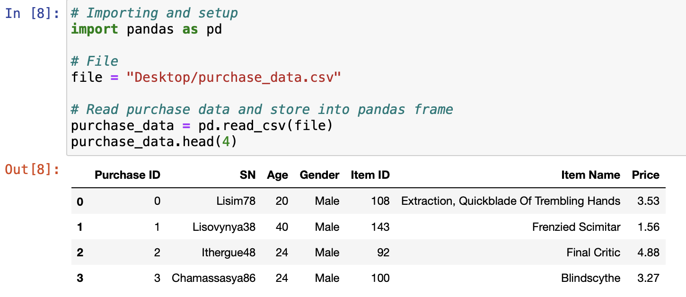Click row index 3 in the output table
Viewport: 686px width, 297px height.
click(79, 278)
